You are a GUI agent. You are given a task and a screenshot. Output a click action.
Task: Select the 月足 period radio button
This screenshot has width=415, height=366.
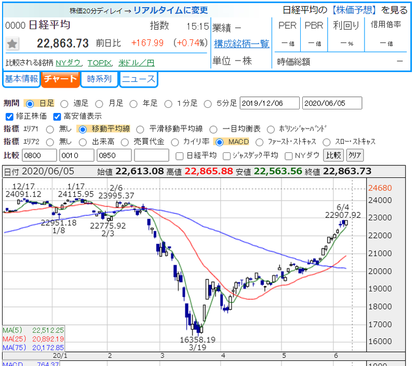pyautogui.click(x=99, y=104)
